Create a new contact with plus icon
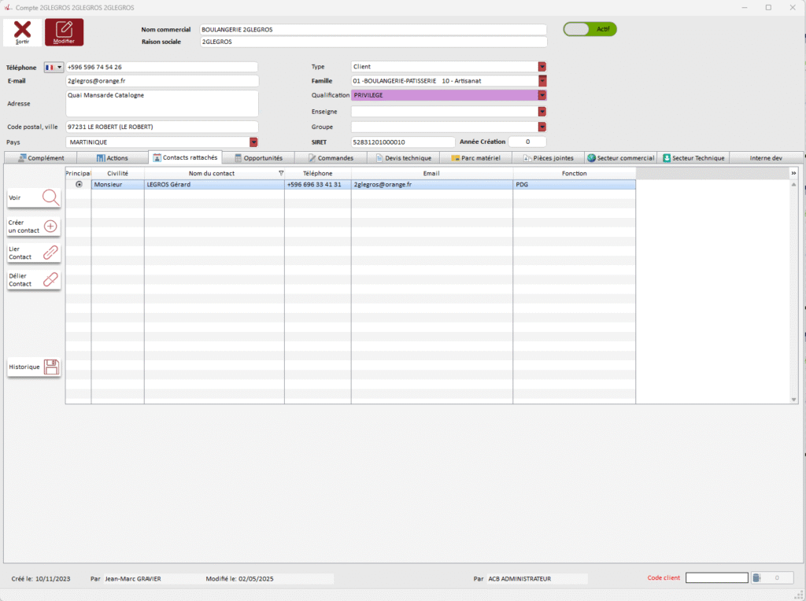This screenshot has height=601, width=806. point(50,227)
